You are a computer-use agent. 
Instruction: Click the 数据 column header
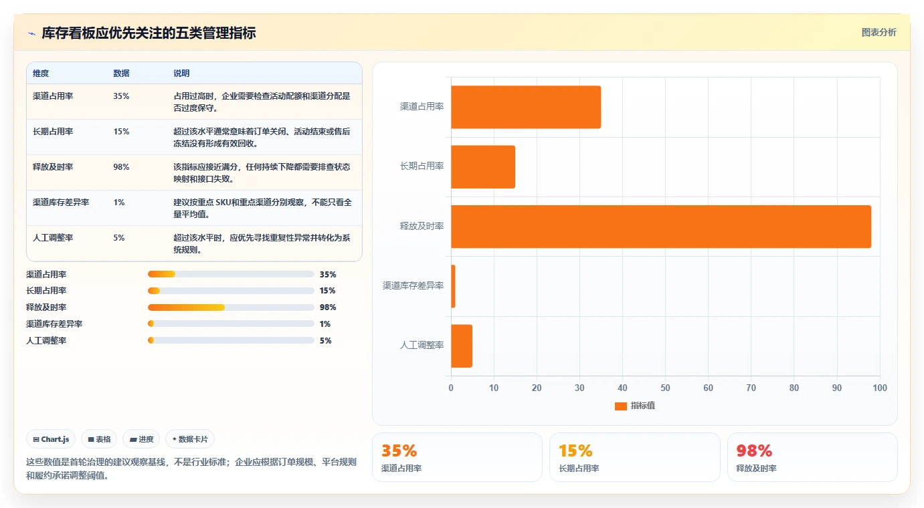[121, 74]
